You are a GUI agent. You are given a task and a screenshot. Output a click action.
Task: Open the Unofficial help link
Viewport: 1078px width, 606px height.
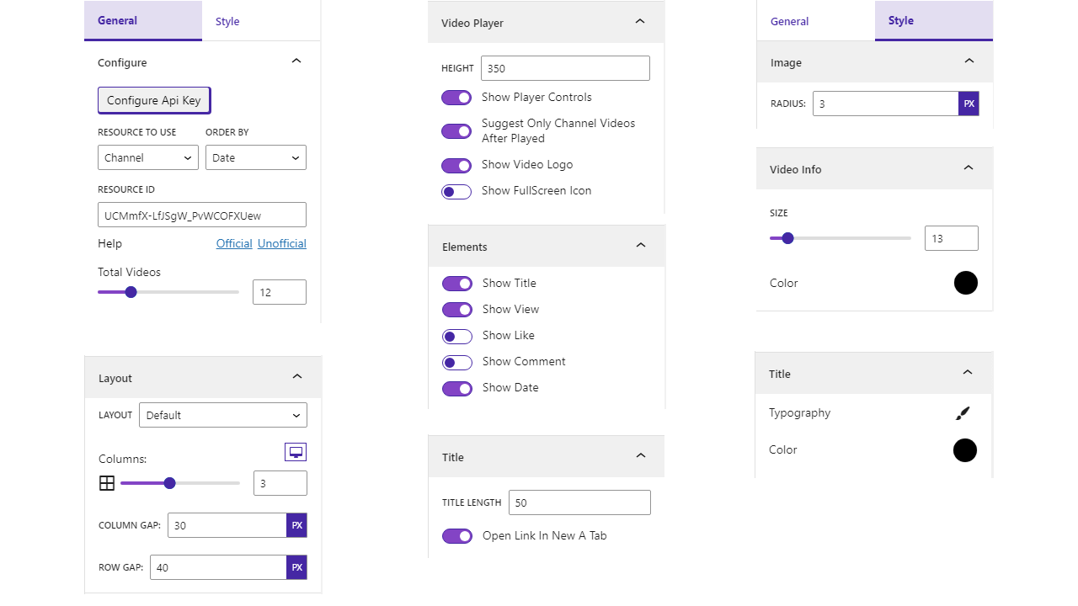click(x=282, y=243)
